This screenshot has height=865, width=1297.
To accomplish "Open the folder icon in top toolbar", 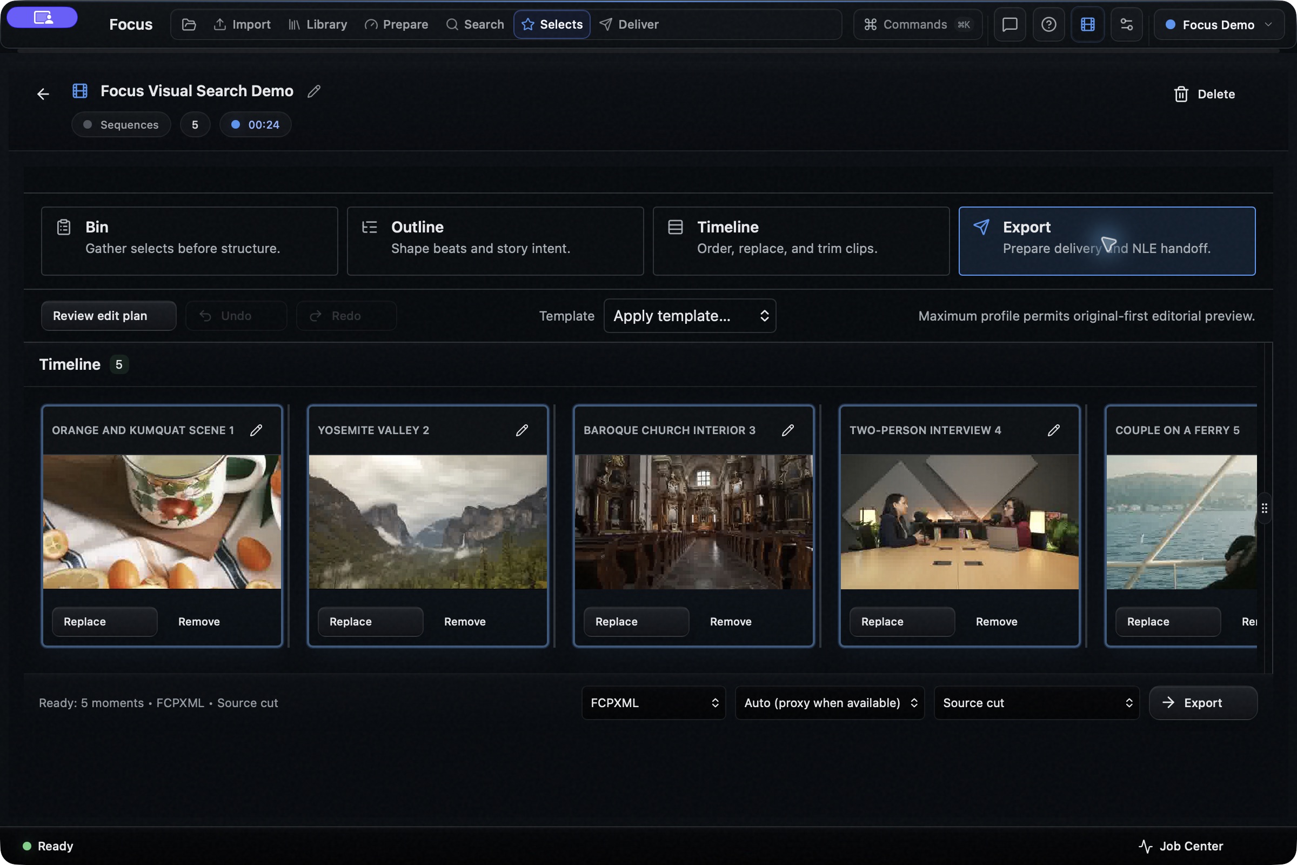I will tap(189, 24).
